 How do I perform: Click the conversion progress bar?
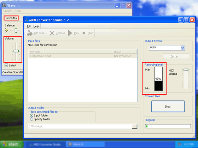point(168,126)
